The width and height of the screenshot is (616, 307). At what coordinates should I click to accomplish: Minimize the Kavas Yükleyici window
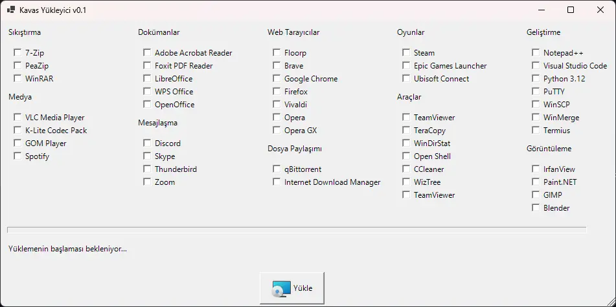click(x=541, y=10)
